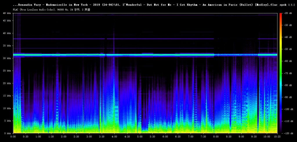297x142 pixels.
Task: Click the 1:30 time axis label
Action: point(51,136)
